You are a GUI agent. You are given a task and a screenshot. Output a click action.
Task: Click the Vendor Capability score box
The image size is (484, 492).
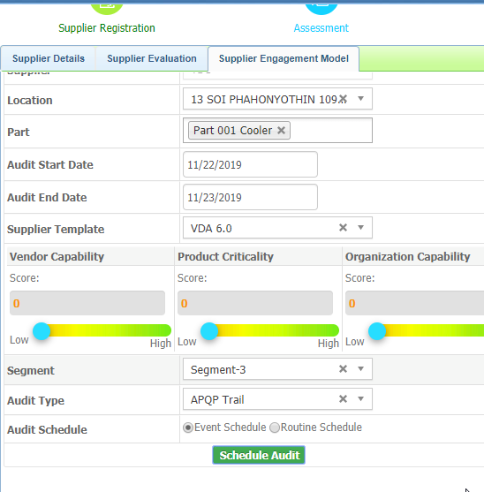click(87, 303)
